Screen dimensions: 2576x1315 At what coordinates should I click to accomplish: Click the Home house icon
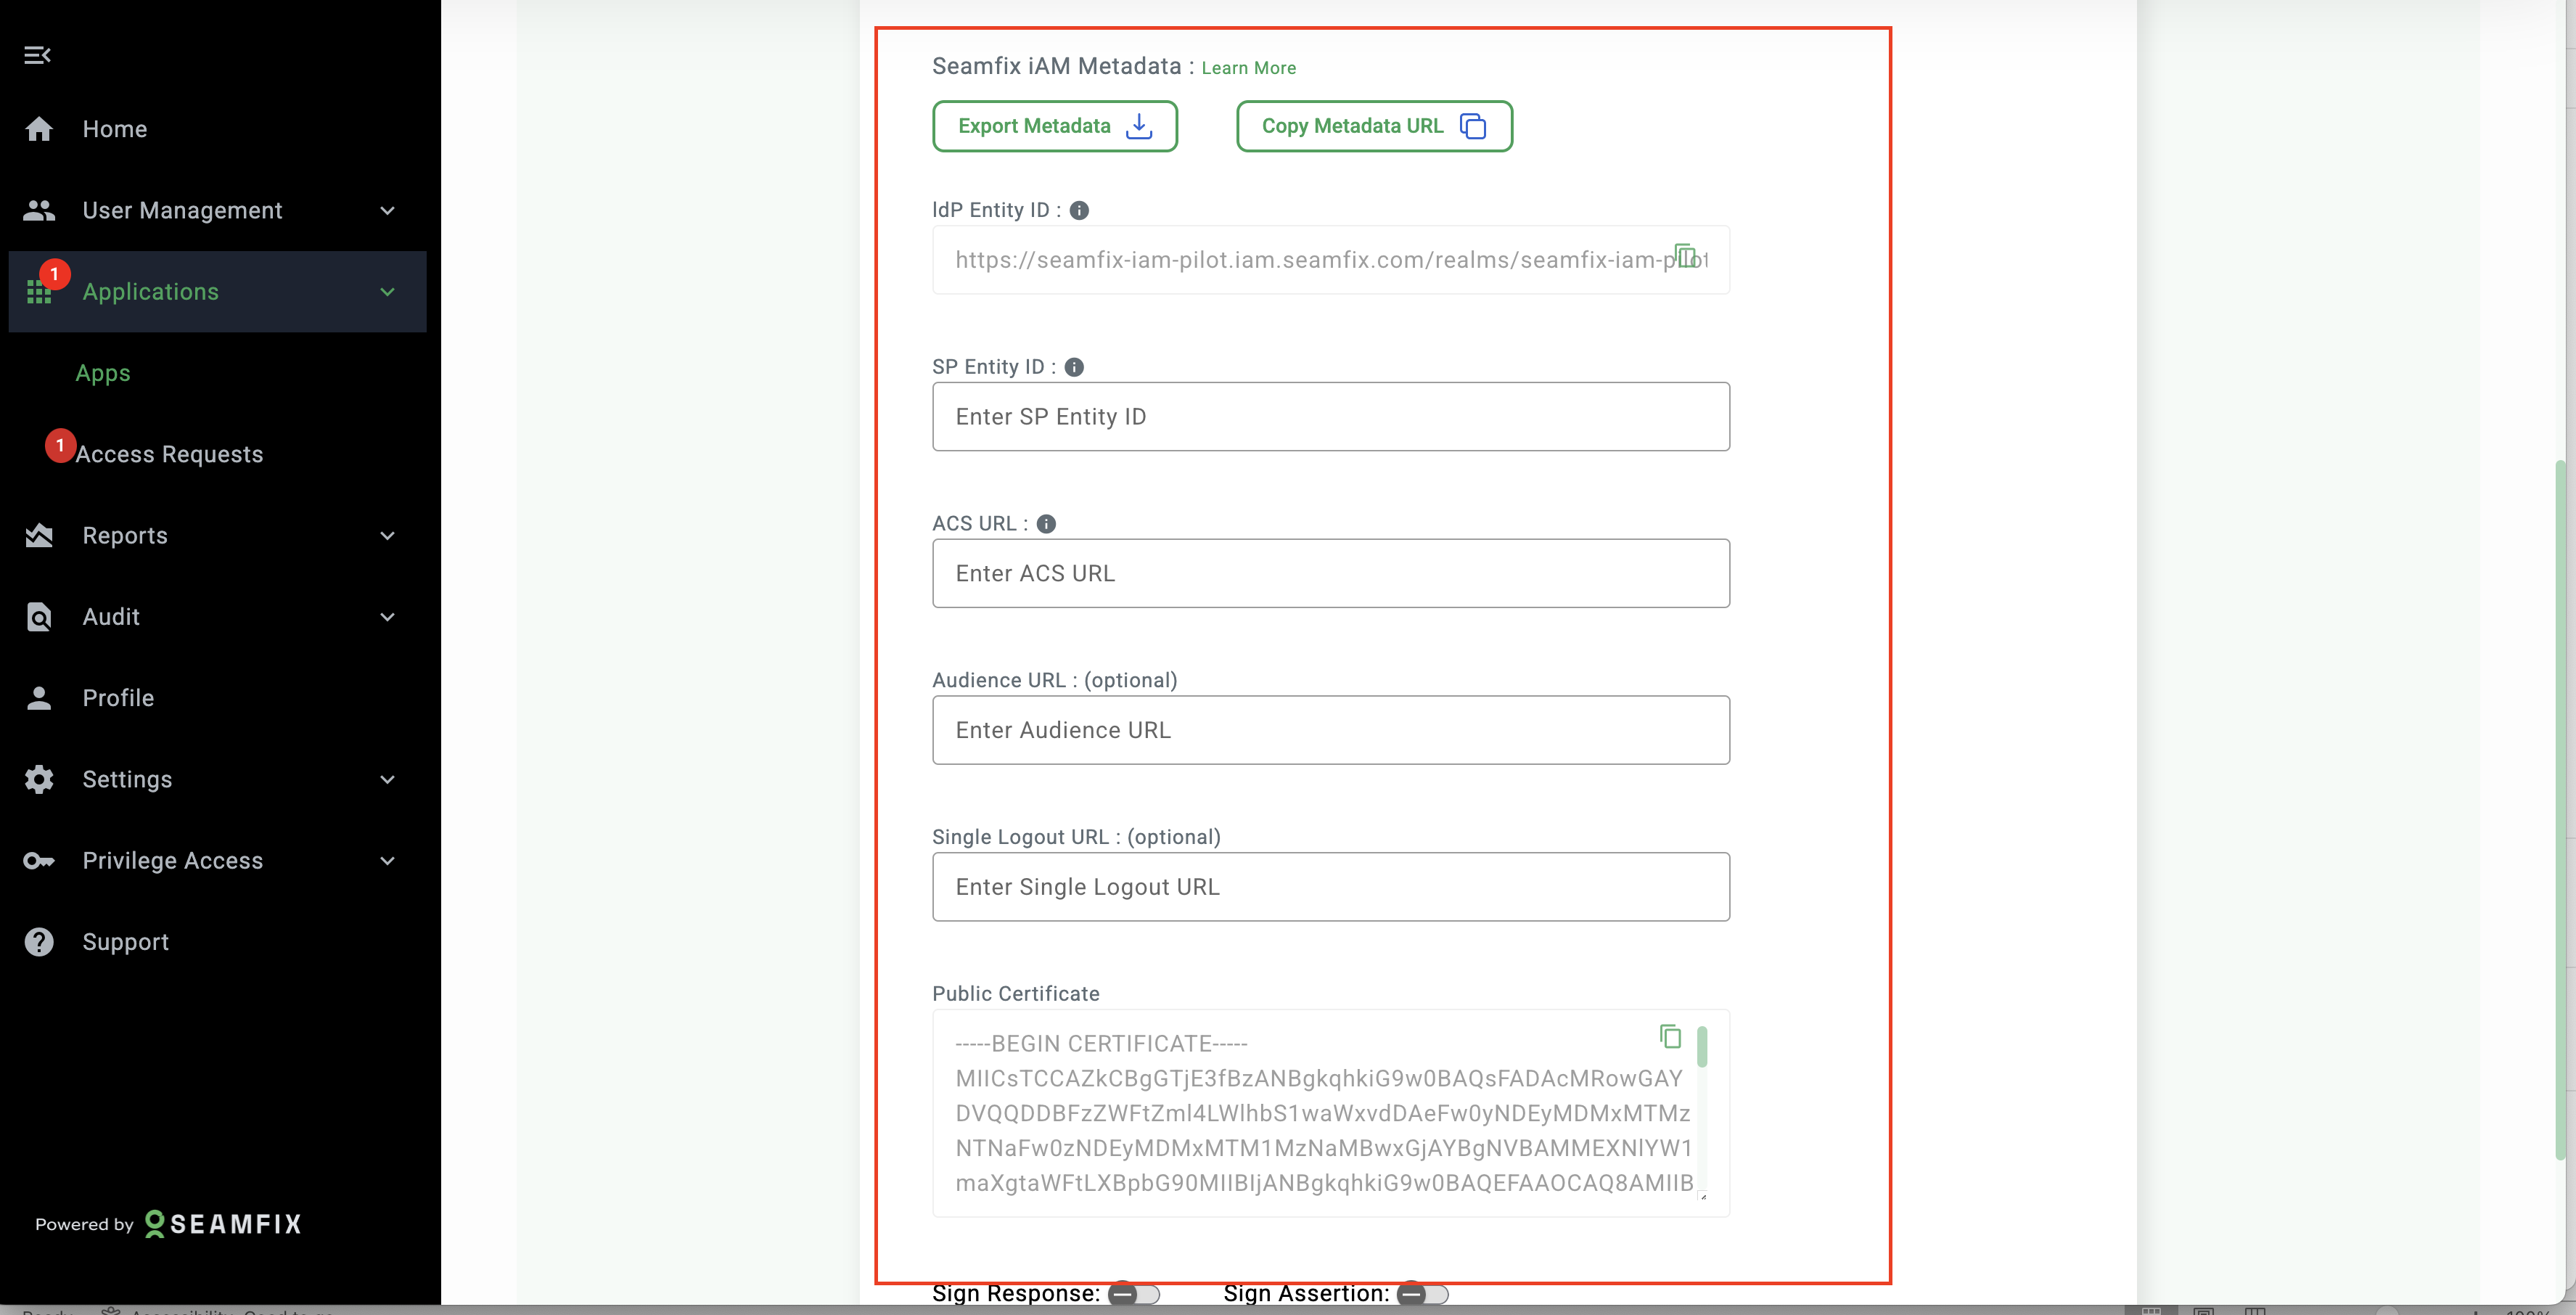point(39,129)
